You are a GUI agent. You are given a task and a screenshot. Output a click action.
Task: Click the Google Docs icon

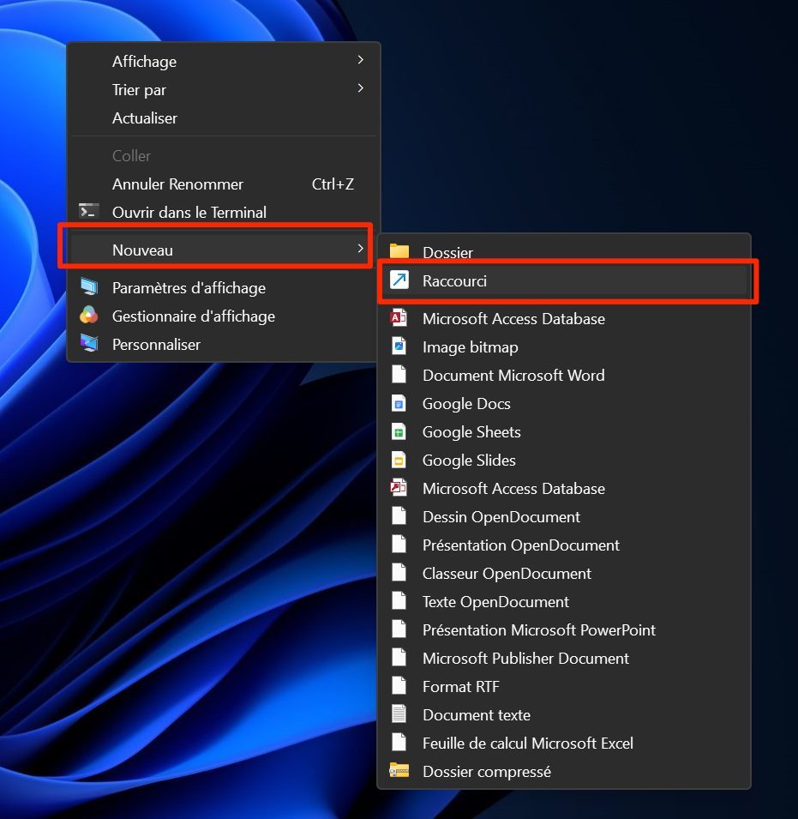pos(399,403)
